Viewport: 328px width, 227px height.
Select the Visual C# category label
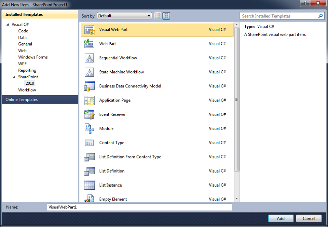pyautogui.click(x=20, y=25)
